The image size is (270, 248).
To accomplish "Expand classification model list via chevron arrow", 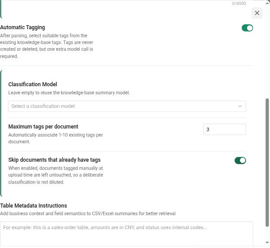I will click(x=240, y=106).
